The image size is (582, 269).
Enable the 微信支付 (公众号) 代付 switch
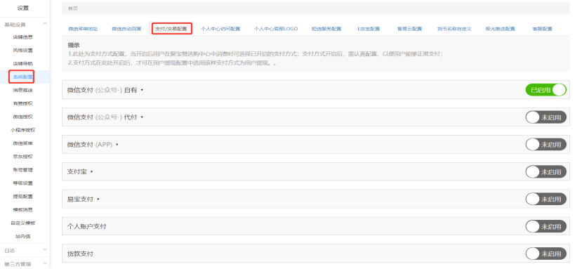[545, 117]
